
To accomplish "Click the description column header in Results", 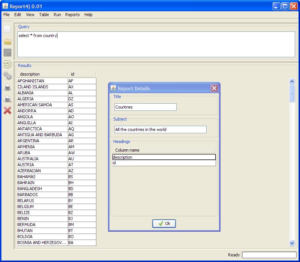I will coord(42,74).
